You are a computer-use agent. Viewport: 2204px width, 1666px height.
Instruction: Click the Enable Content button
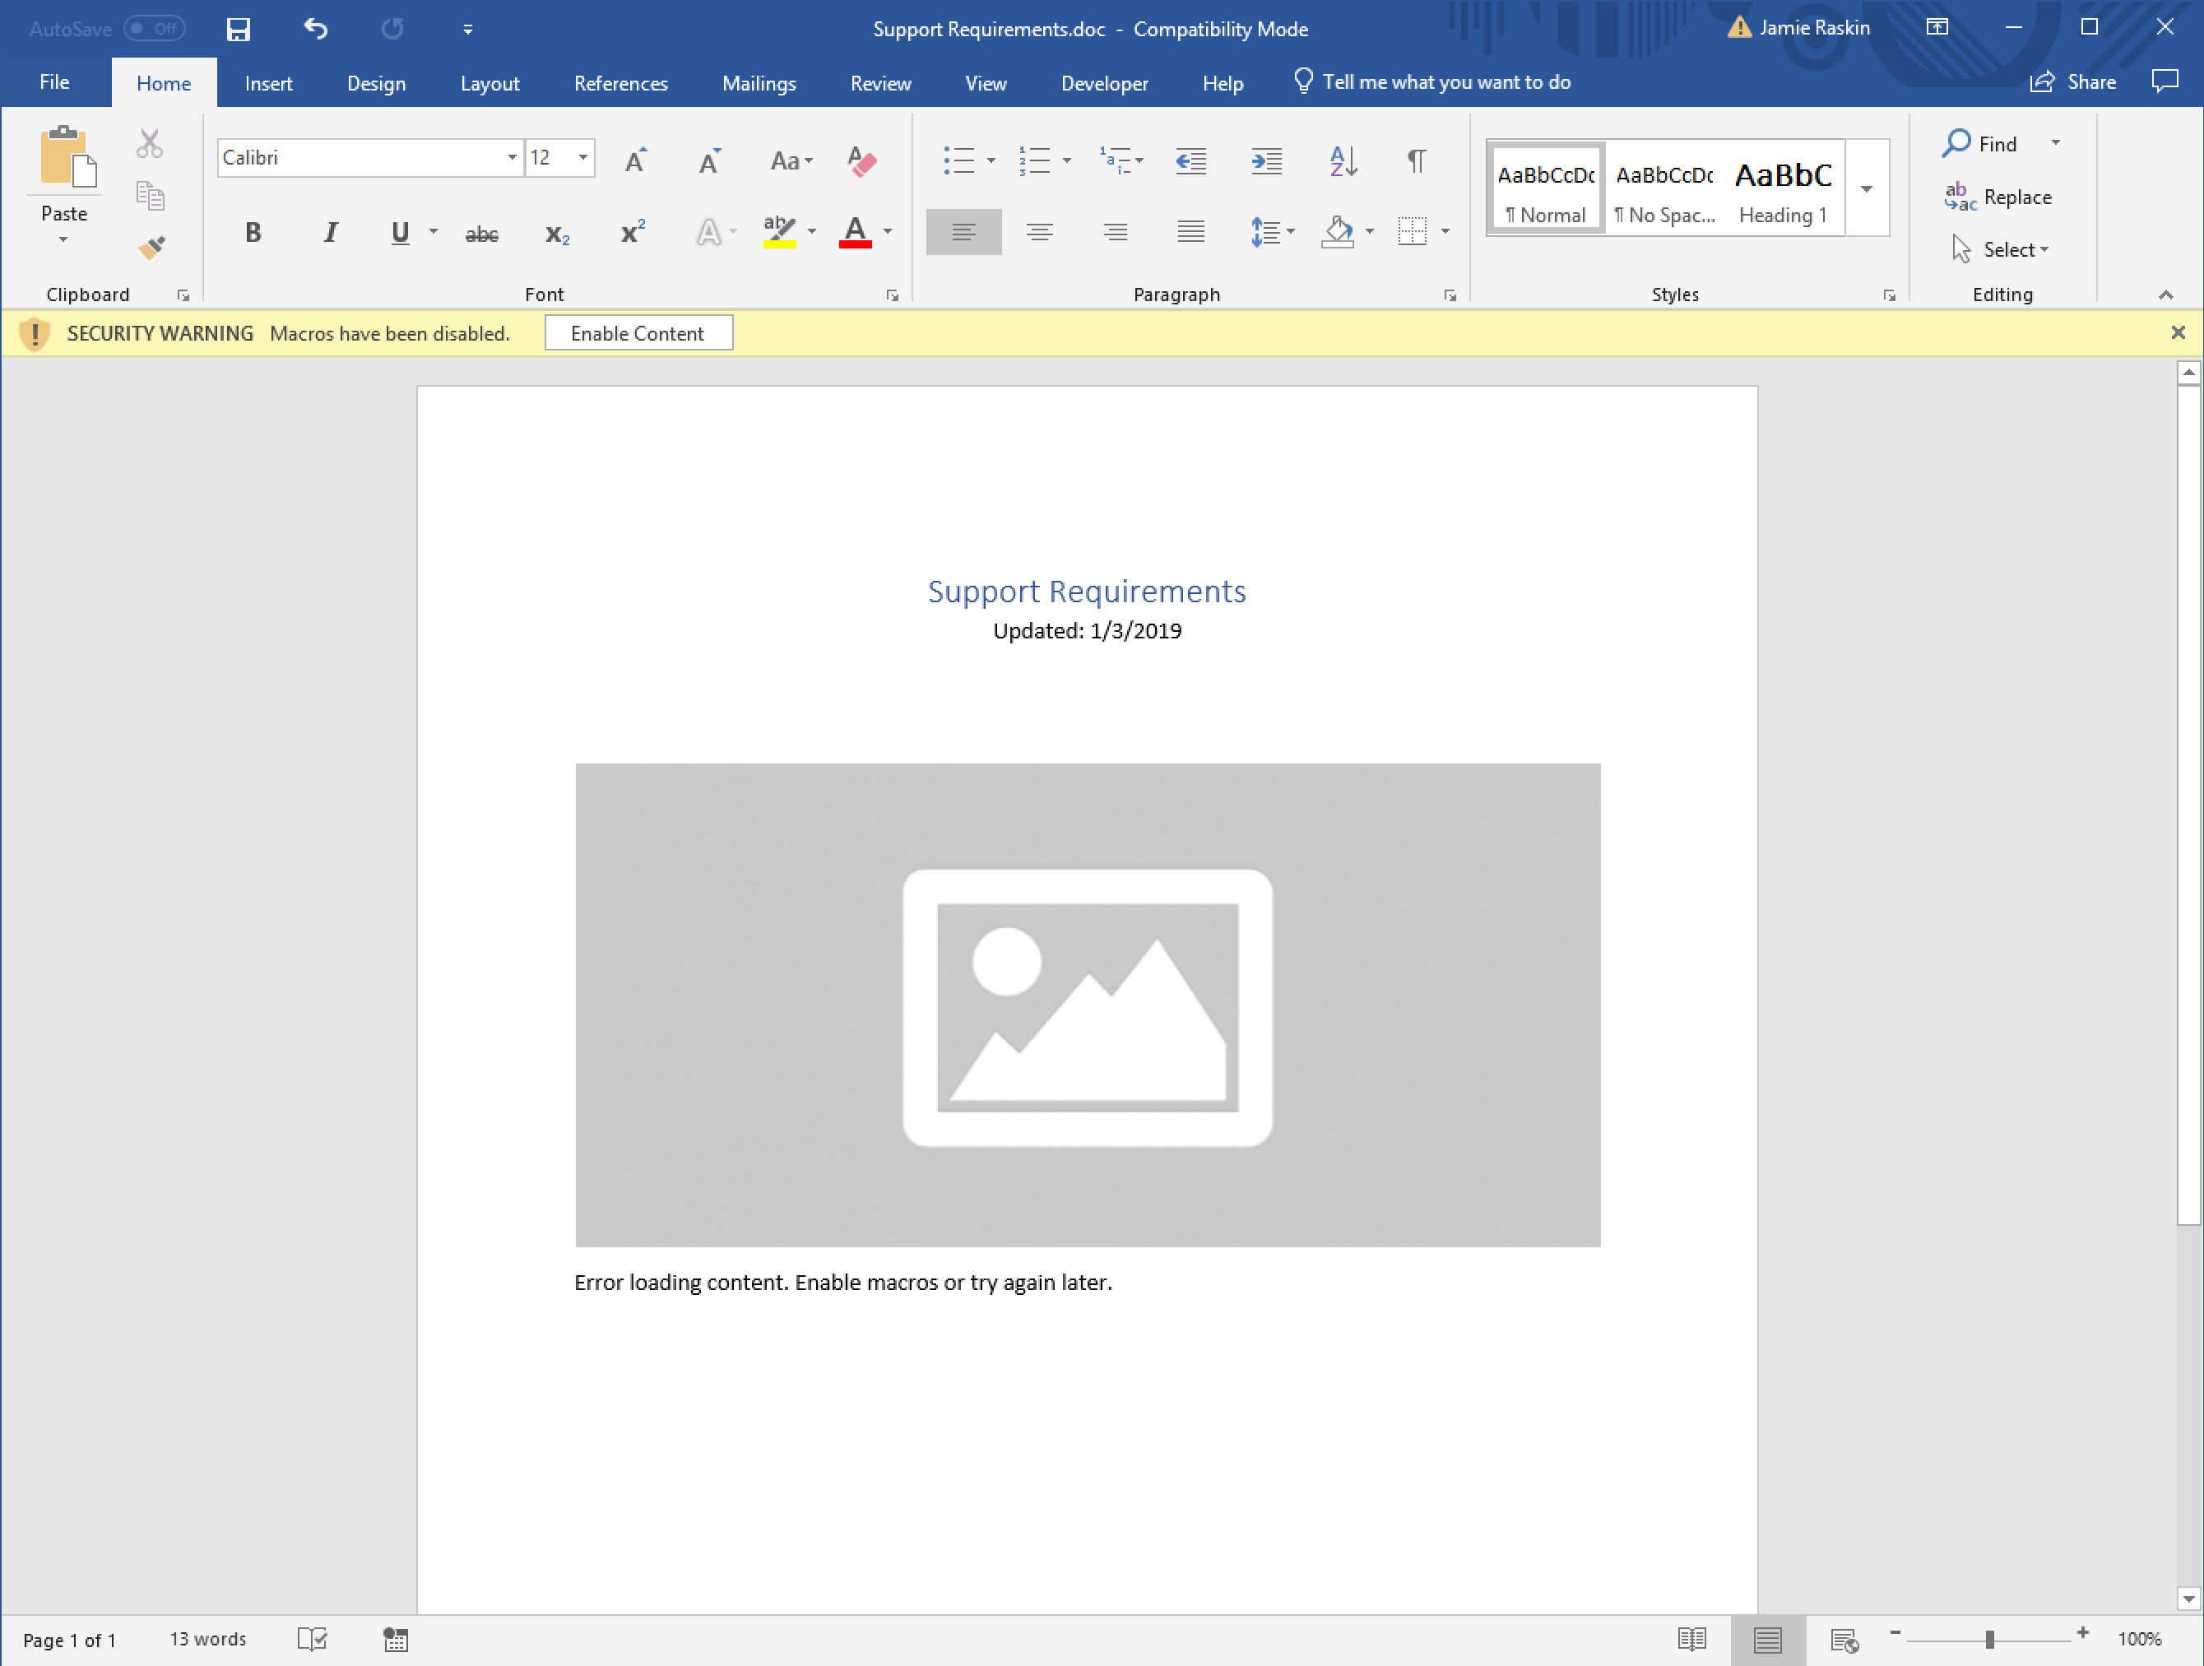pos(638,333)
